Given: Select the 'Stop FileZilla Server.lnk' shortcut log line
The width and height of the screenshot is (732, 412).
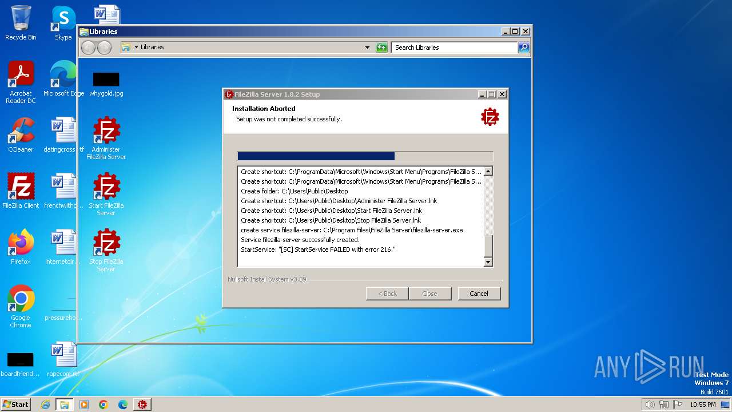Looking at the screenshot, I should [x=331, y=220].
